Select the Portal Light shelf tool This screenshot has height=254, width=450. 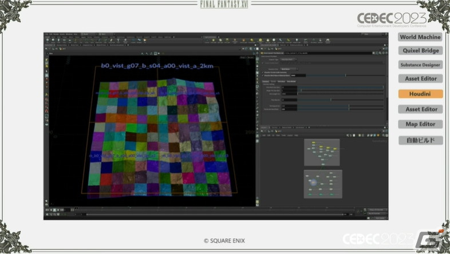click(x=289, y=41)
